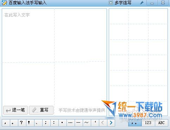Click the 百度输入法手写输入 window title
Viewport: 170px width, 130px height.
pyautogui.click(x=28, y=3)
